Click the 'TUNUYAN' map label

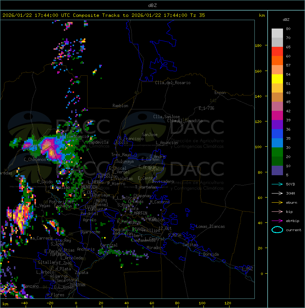(x=78, y=285)
